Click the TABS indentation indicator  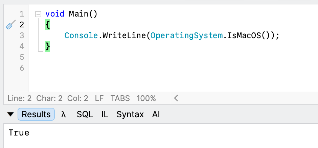(120, 98)
